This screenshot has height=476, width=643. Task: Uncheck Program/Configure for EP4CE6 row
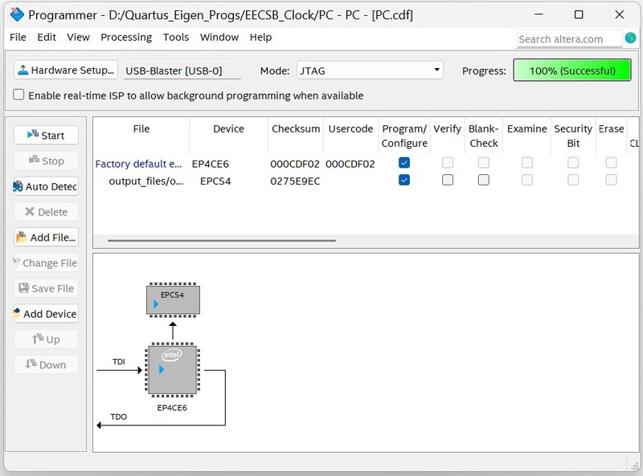pos(404,163)
